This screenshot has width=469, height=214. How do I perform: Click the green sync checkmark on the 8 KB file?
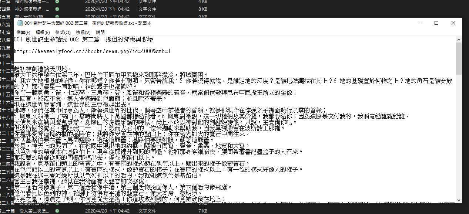(x=57, y=9)
